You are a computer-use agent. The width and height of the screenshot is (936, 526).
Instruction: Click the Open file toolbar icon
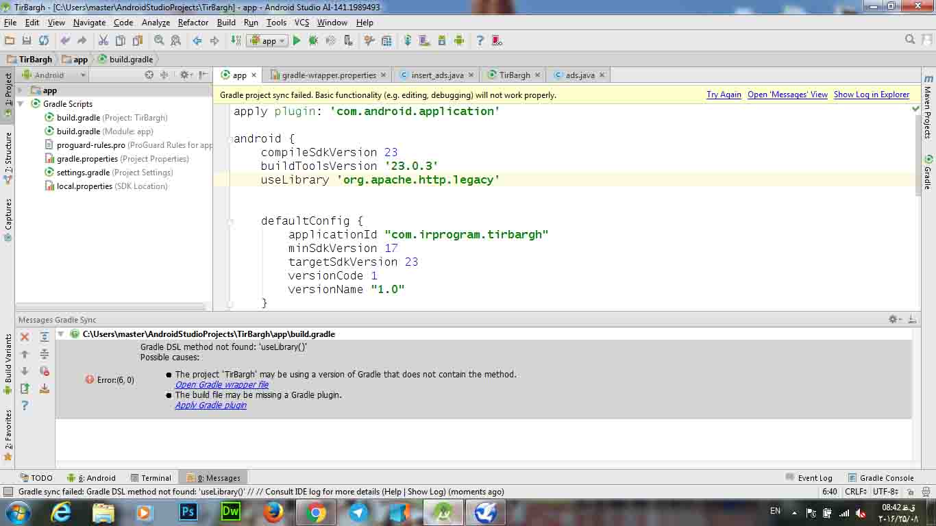10,40
